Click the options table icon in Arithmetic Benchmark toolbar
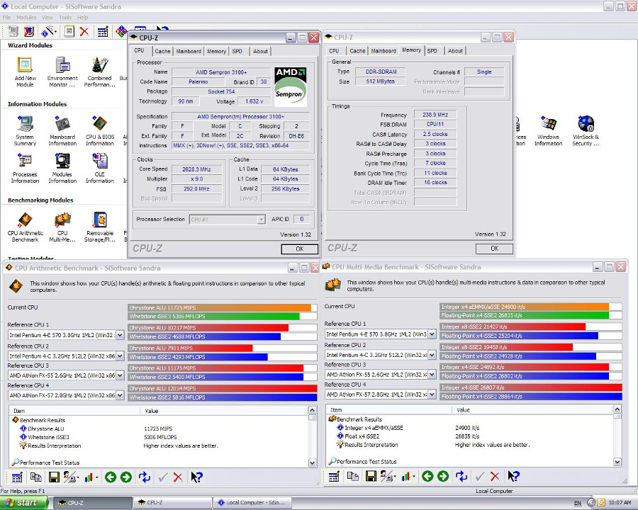Viewport: 638px width, 510px height. point(17,477)
